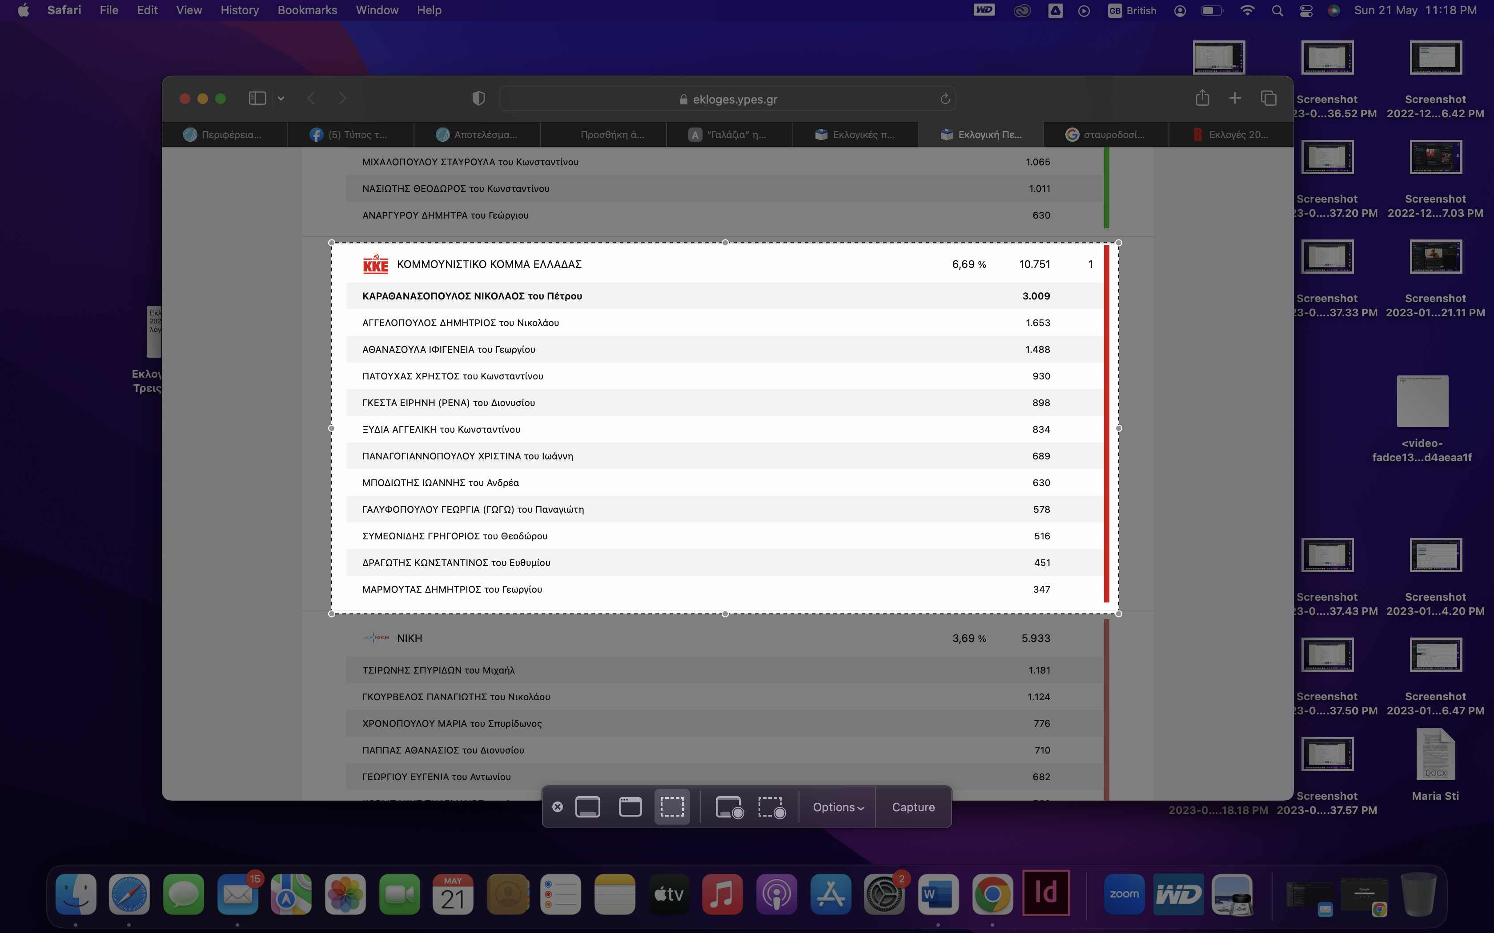
Task: Open the screenshot Options dropdown
Action: pyautogui.click(x=838, y=807)
